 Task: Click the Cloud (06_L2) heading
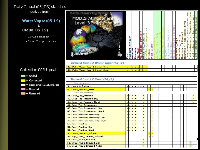[x=35, y=30]
